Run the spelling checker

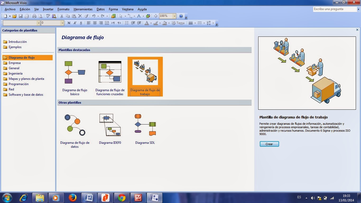tap(47, 16)
